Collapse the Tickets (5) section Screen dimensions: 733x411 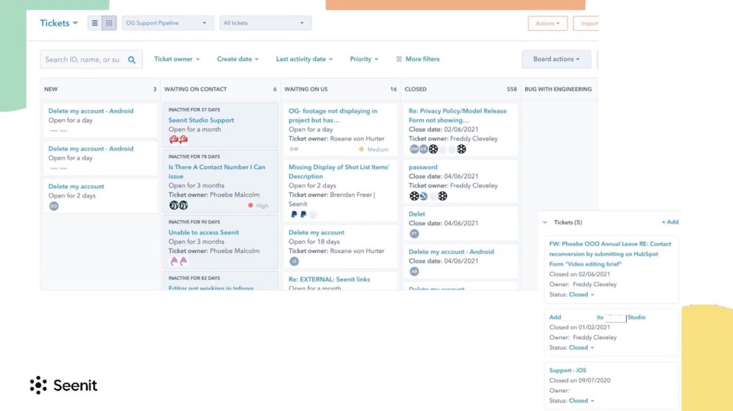tap(545, 222)
